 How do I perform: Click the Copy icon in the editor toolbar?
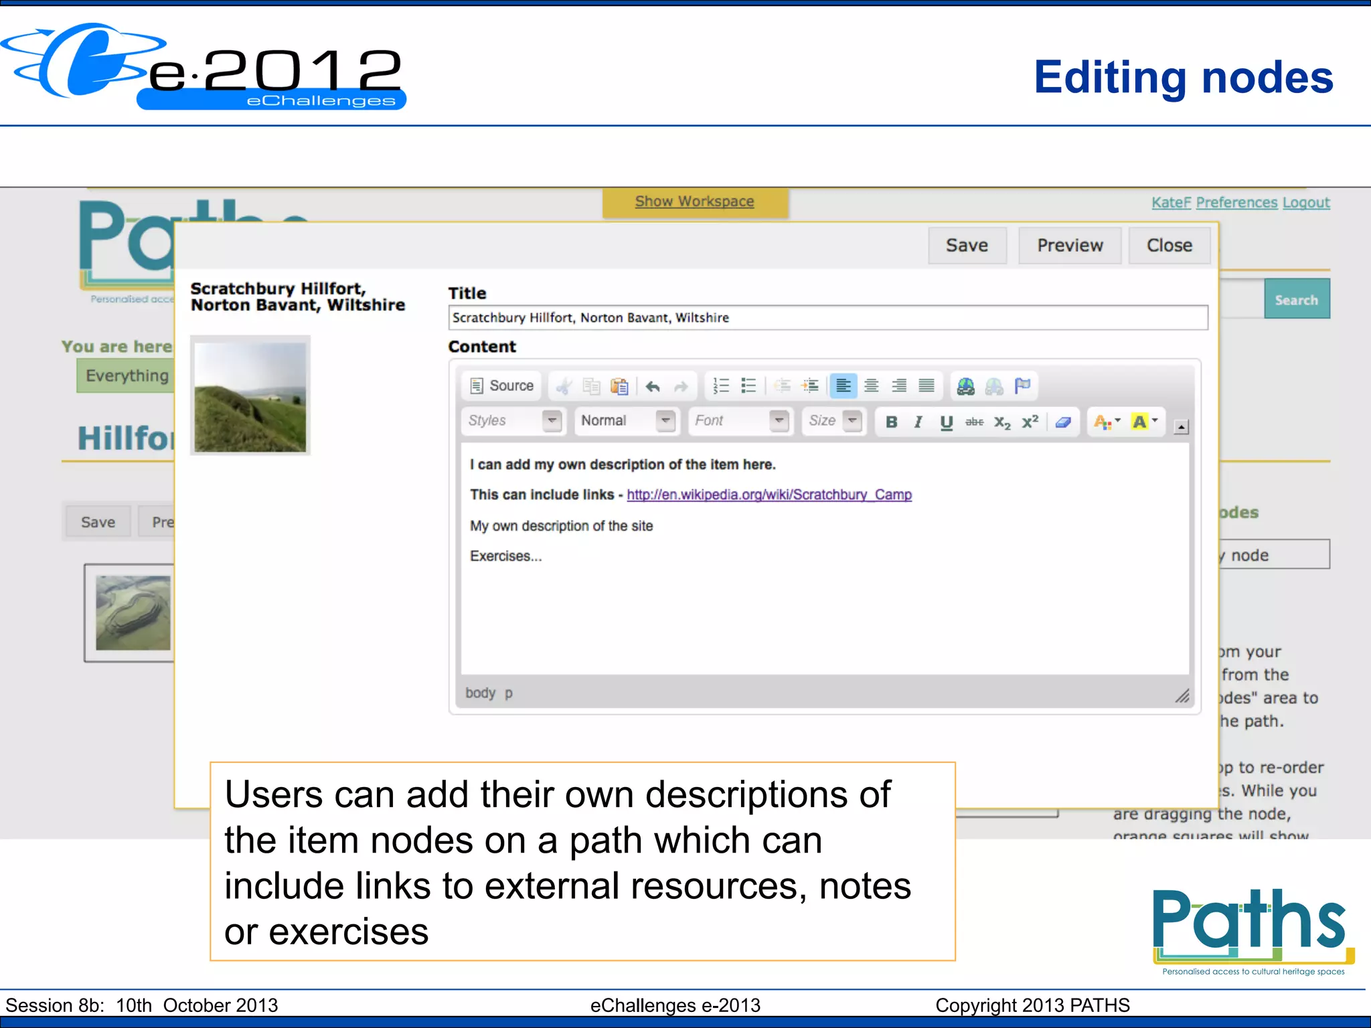tap(591, 386)
